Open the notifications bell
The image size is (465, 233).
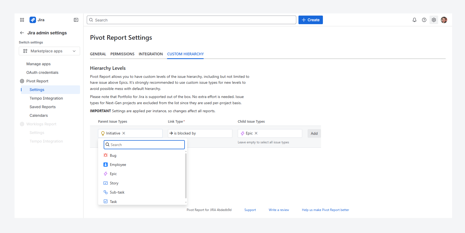pyautogui.click(x=414, y=20)
